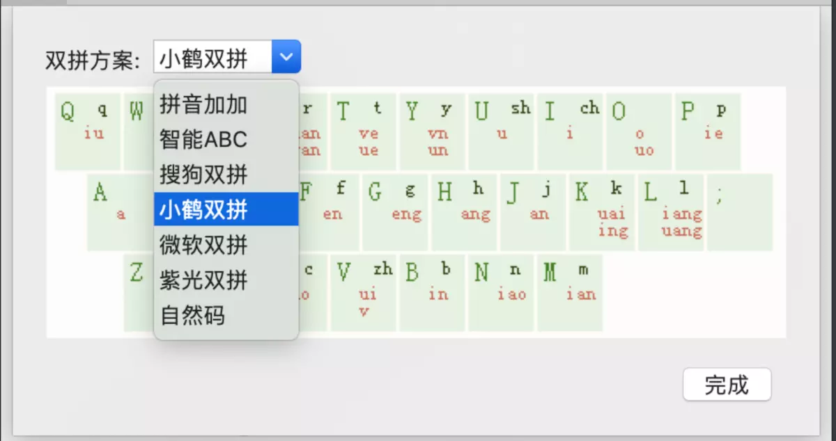Choose 搜狗双拼 in the dropdown
Image resolution: width=836 pixels, height=441 pixels.
tap(226, 174)
